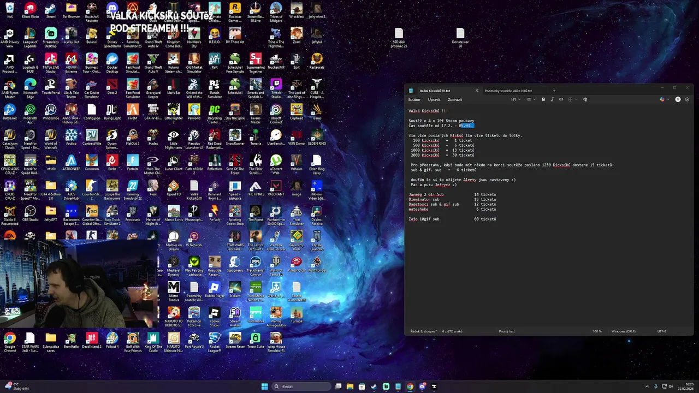Open the Trezor Suite shortcut
The height and width of the screenshot is (393, 699).
(x=256, y=341)
